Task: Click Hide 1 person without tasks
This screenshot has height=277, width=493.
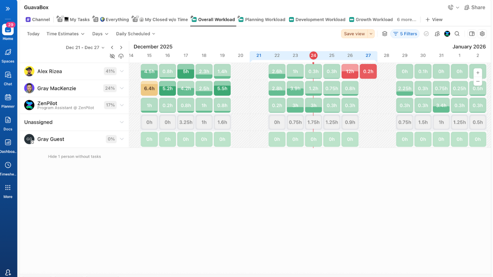Action: coord(74,157)
